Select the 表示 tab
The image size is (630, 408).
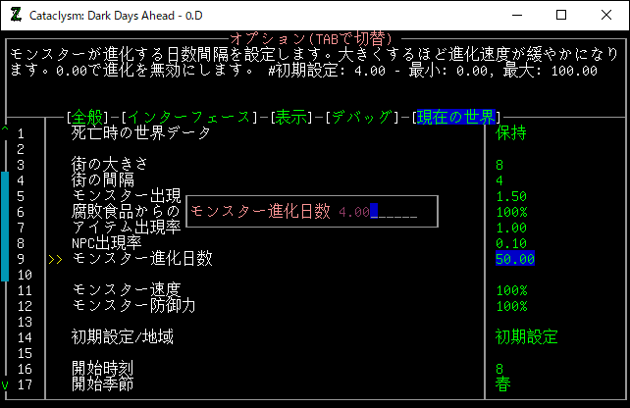pyautogui.click(x=291, y=117)
